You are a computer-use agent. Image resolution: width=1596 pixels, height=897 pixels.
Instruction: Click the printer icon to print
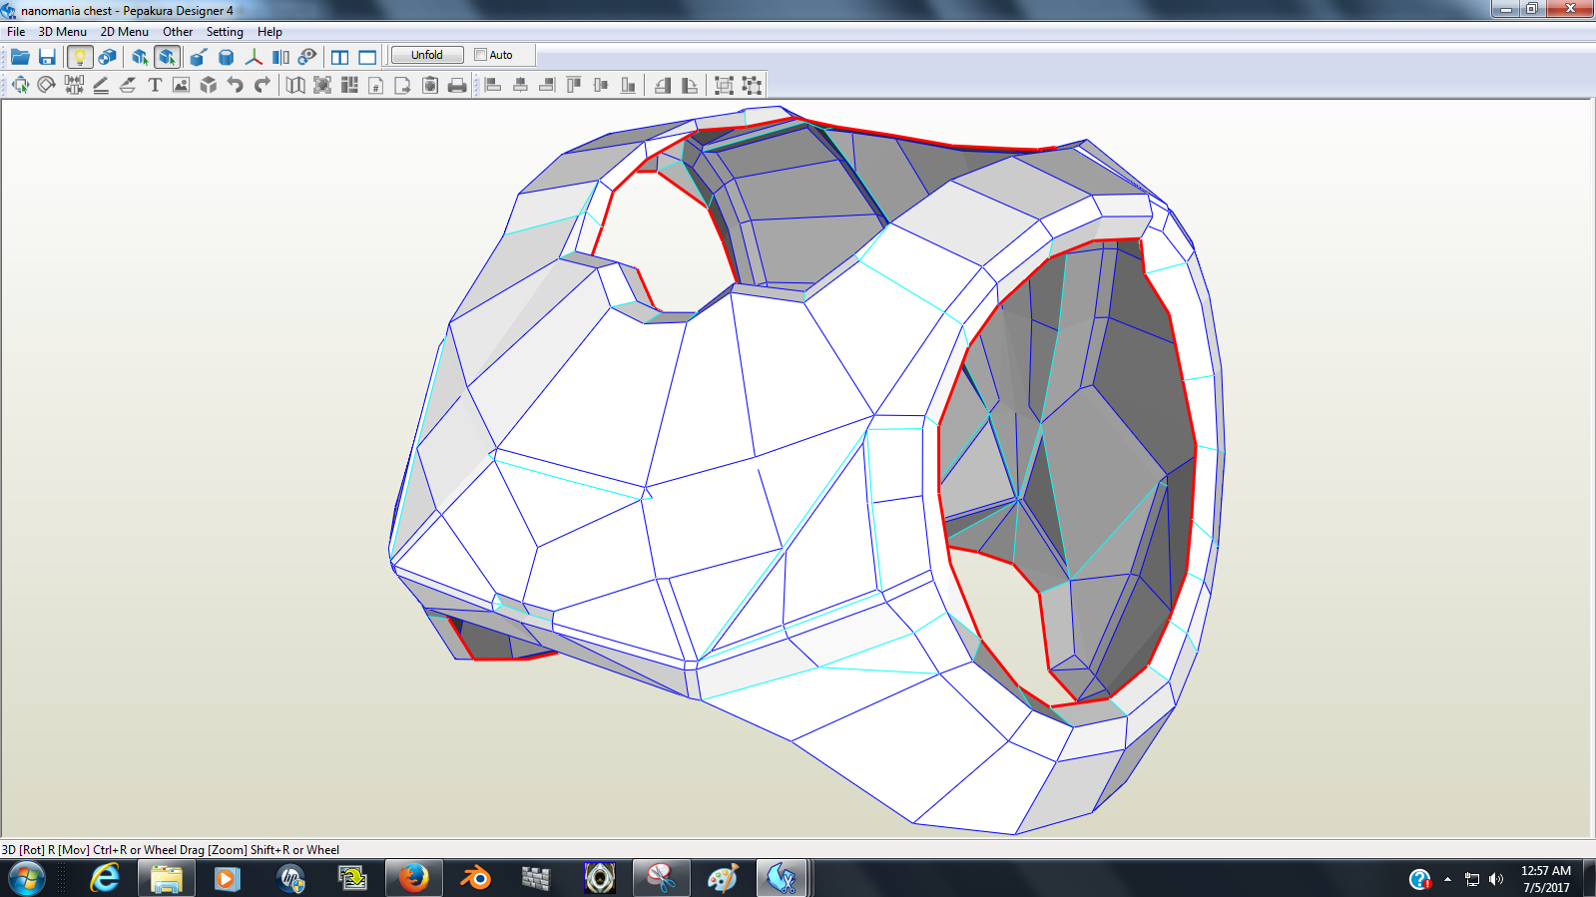457,85
